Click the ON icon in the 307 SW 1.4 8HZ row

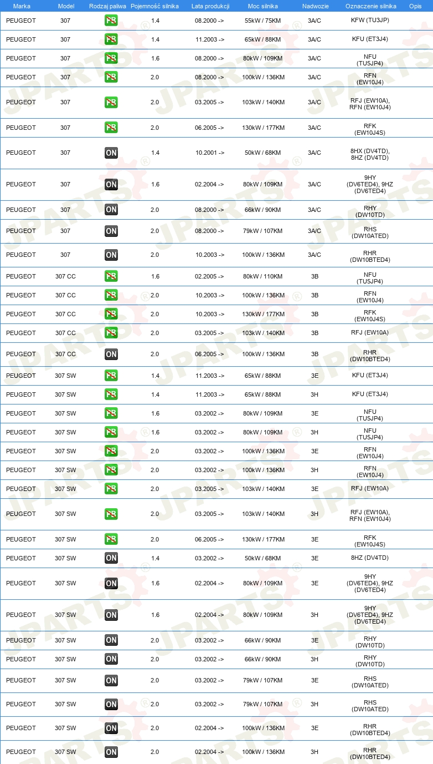point(111,558)
